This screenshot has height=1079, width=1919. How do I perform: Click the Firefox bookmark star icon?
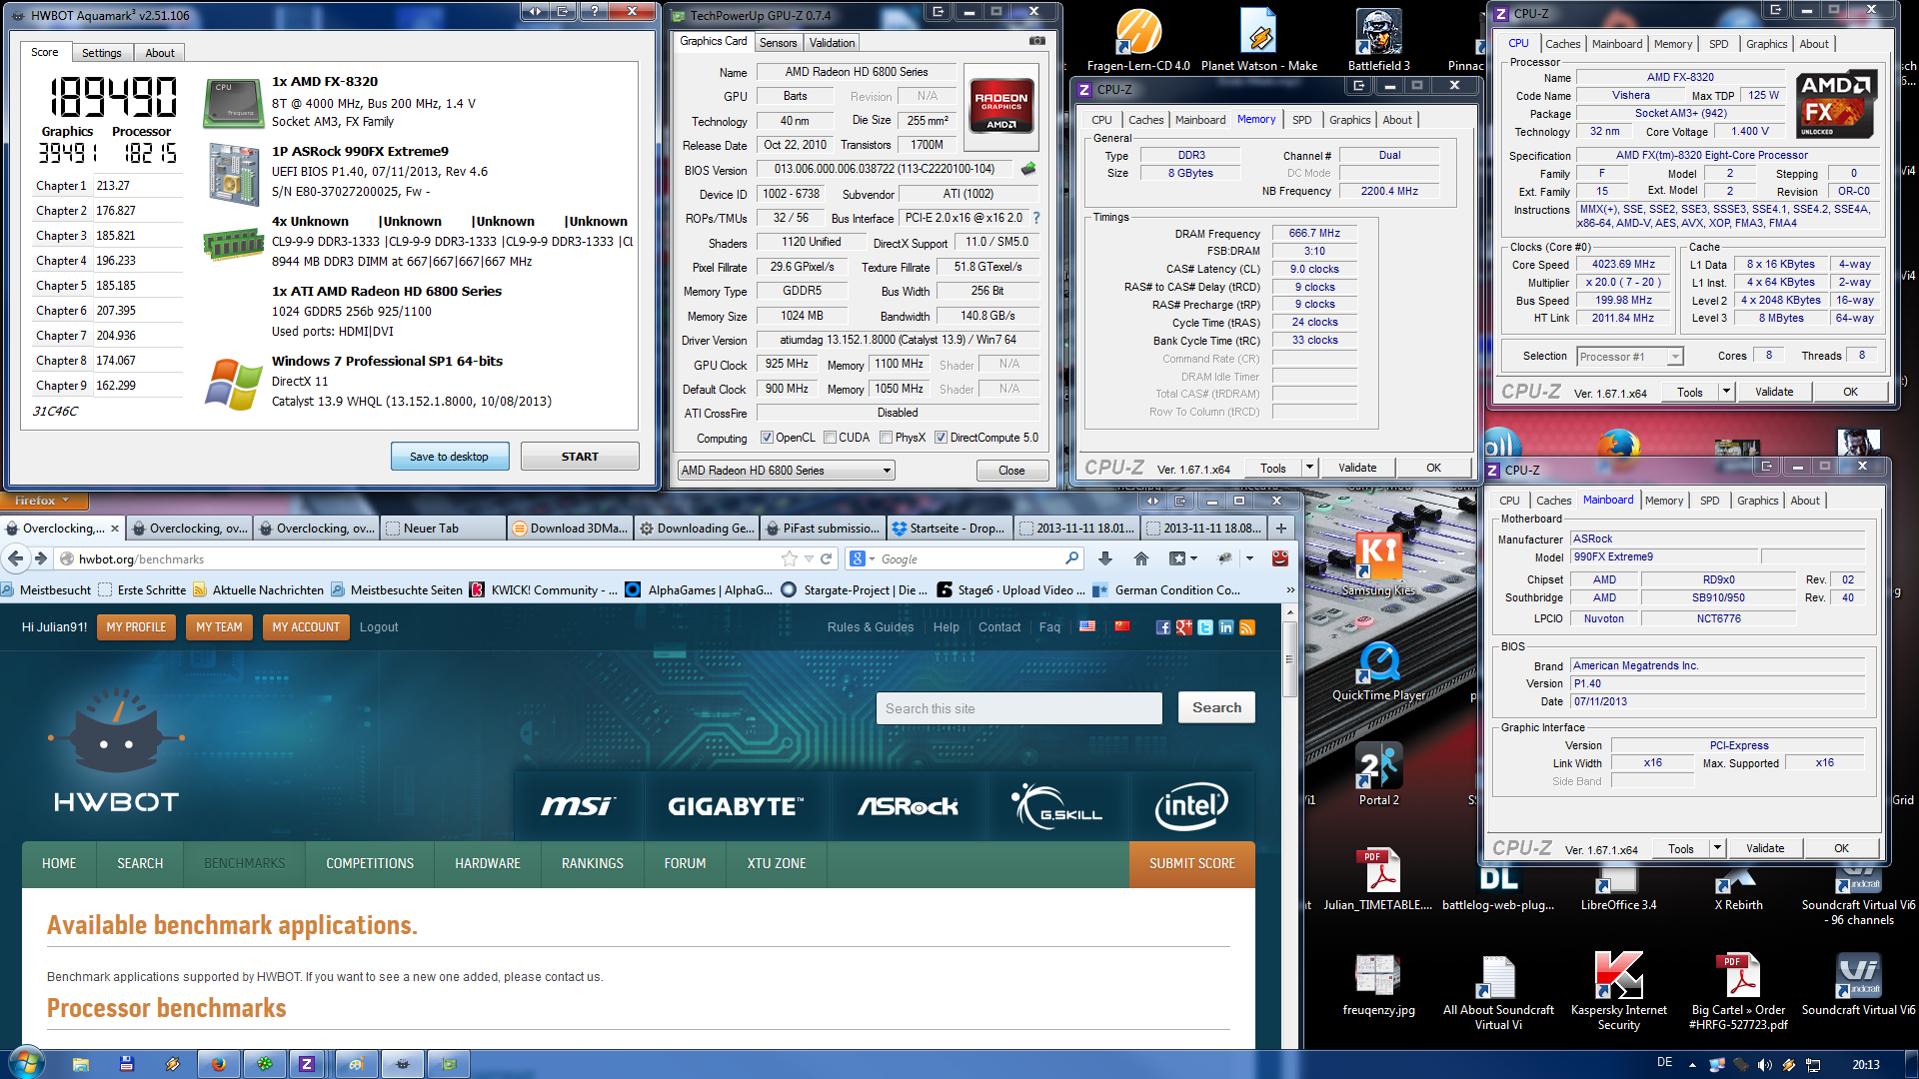(x=790, y=558)
